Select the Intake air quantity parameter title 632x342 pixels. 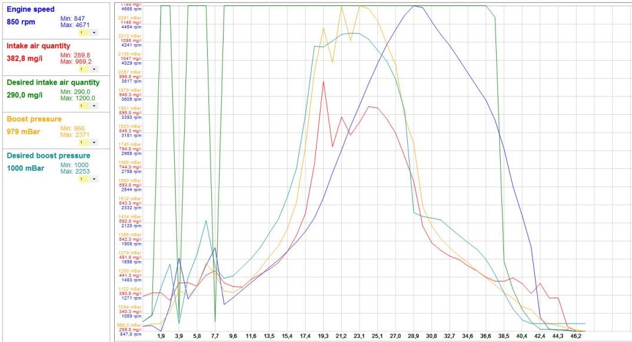(x=38, y=46)
